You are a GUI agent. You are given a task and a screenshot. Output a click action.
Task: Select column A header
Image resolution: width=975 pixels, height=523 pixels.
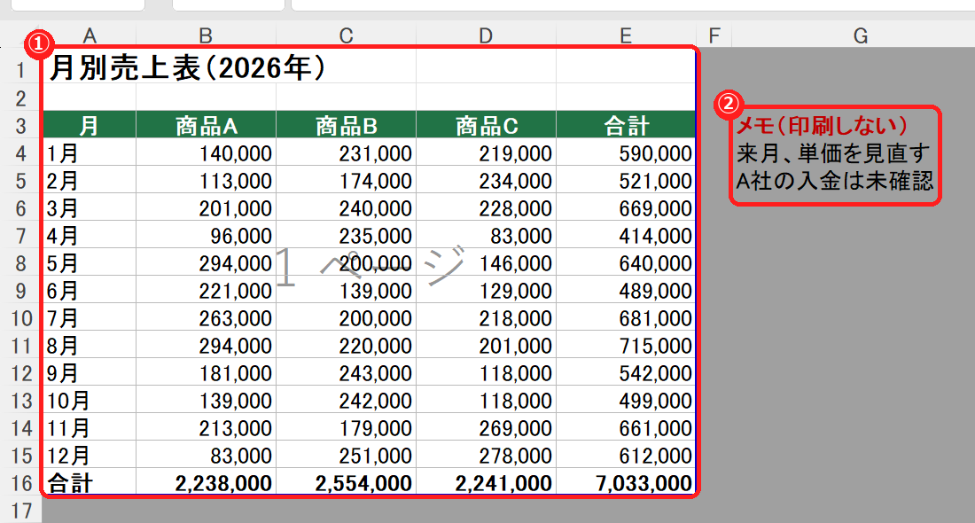89,35
